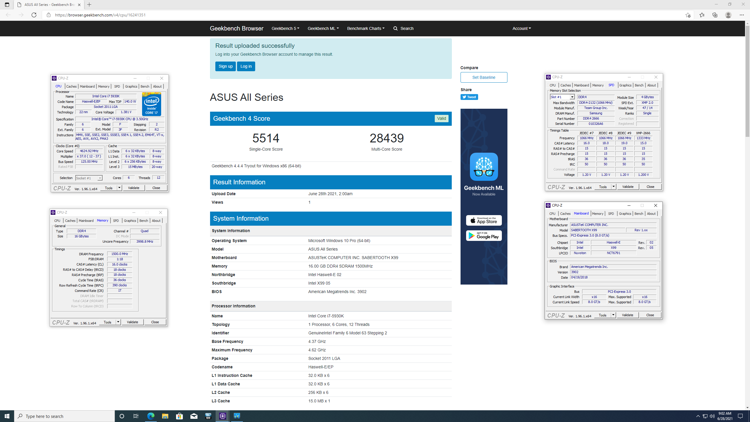Expand the Geekbench 5 dropdown menu

(x=285, y=28)
